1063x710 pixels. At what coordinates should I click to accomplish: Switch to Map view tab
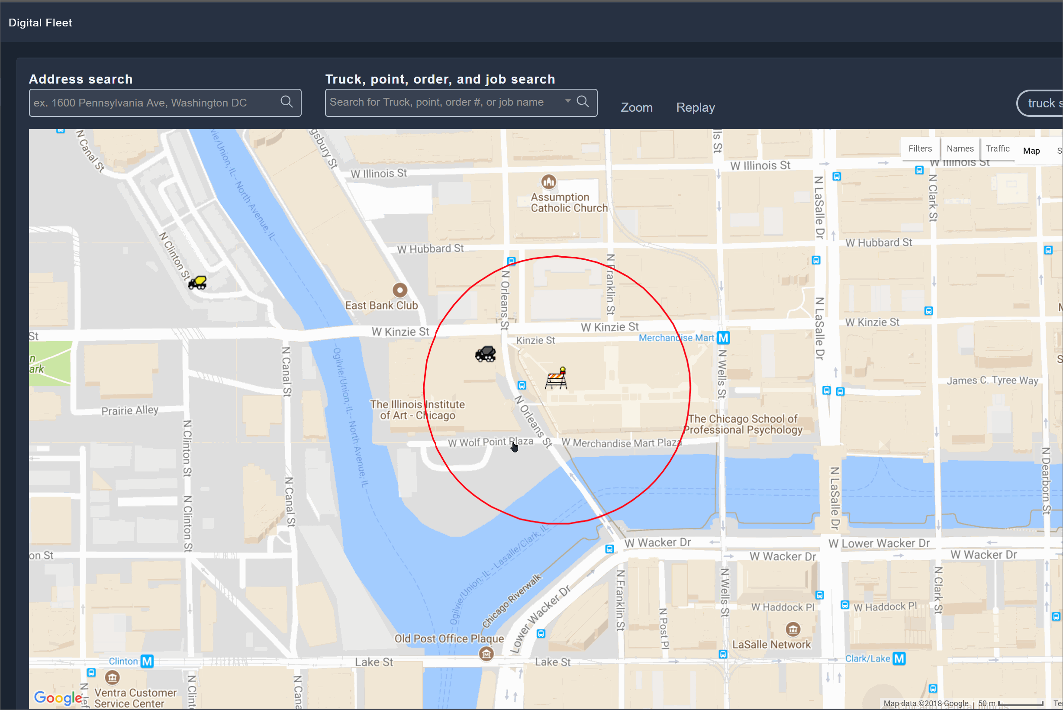pyautogui.click(x=1031, y=151)
